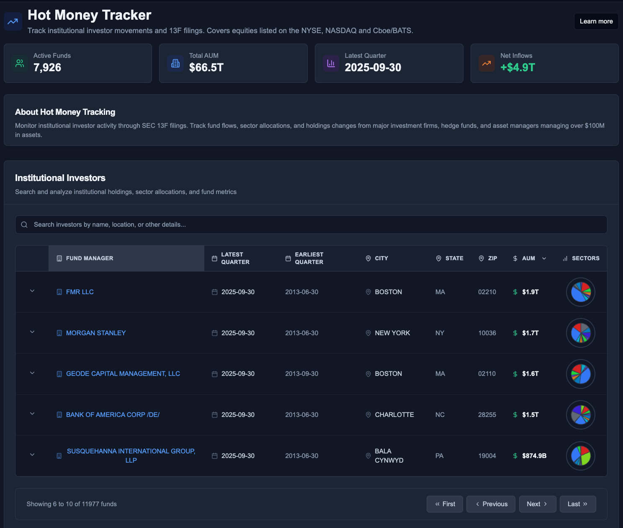Image resolution: width=623 pixels, height=528 pixels.
Task: View Susquehanna's sector allocation pie chart
Action: [x=580, y=456]
